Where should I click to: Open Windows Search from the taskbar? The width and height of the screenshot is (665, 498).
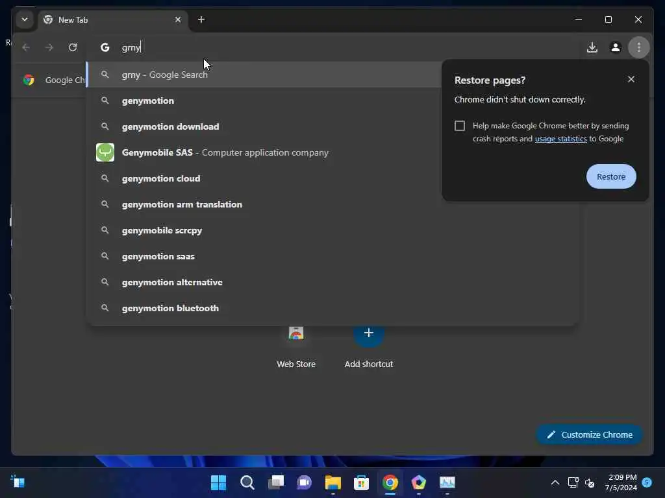click(247, 482)
